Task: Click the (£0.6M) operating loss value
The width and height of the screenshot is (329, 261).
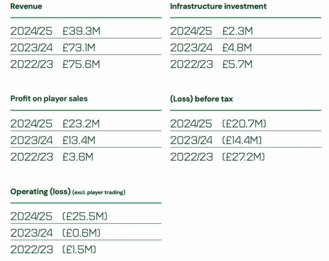Action: pyautogui.click(x=81, y=233)
